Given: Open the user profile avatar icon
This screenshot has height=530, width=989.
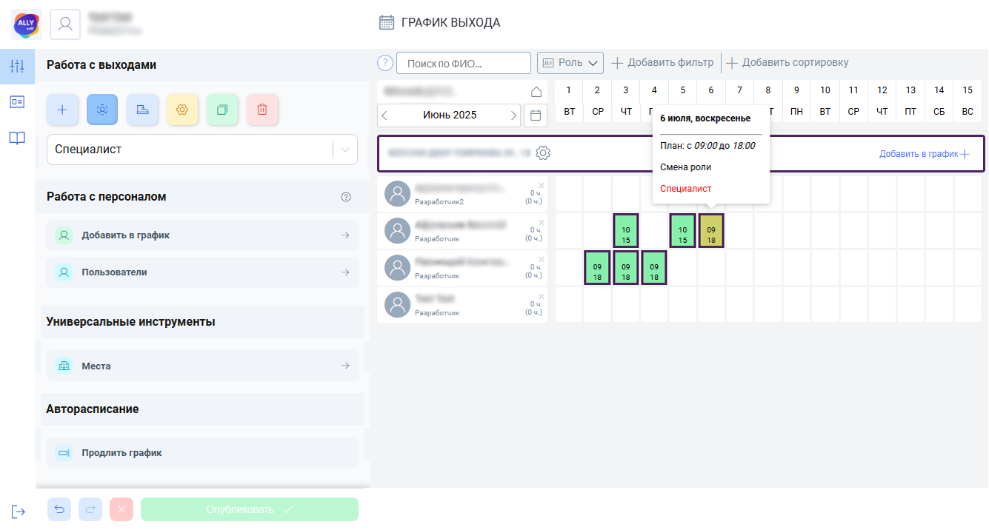Looking at the screenshot, I should coord(65,24).
